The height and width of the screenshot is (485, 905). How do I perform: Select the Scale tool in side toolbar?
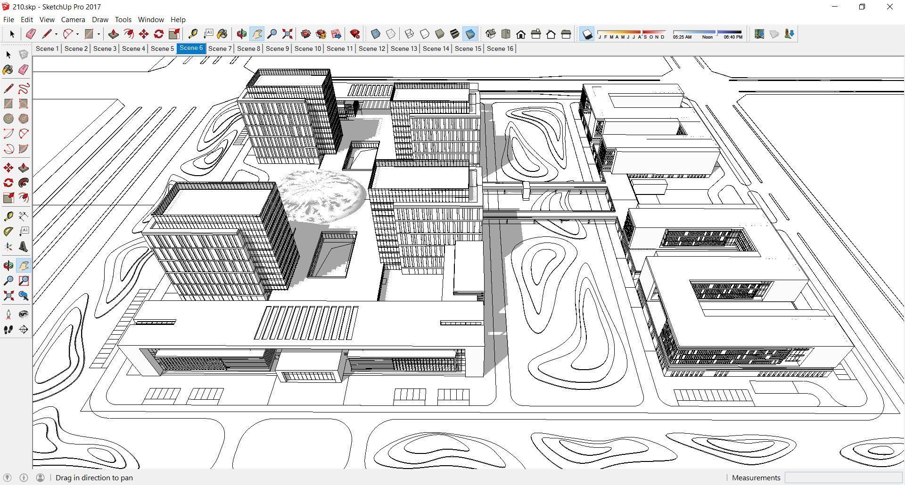click(x=8, y=198)
